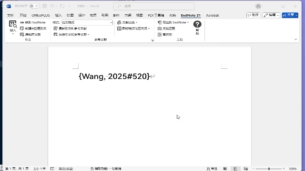This screenshot has width=305, height=171.
Task: Switch to the Acrobat tab
Action: pyautogui.click(x=213, y=15)
